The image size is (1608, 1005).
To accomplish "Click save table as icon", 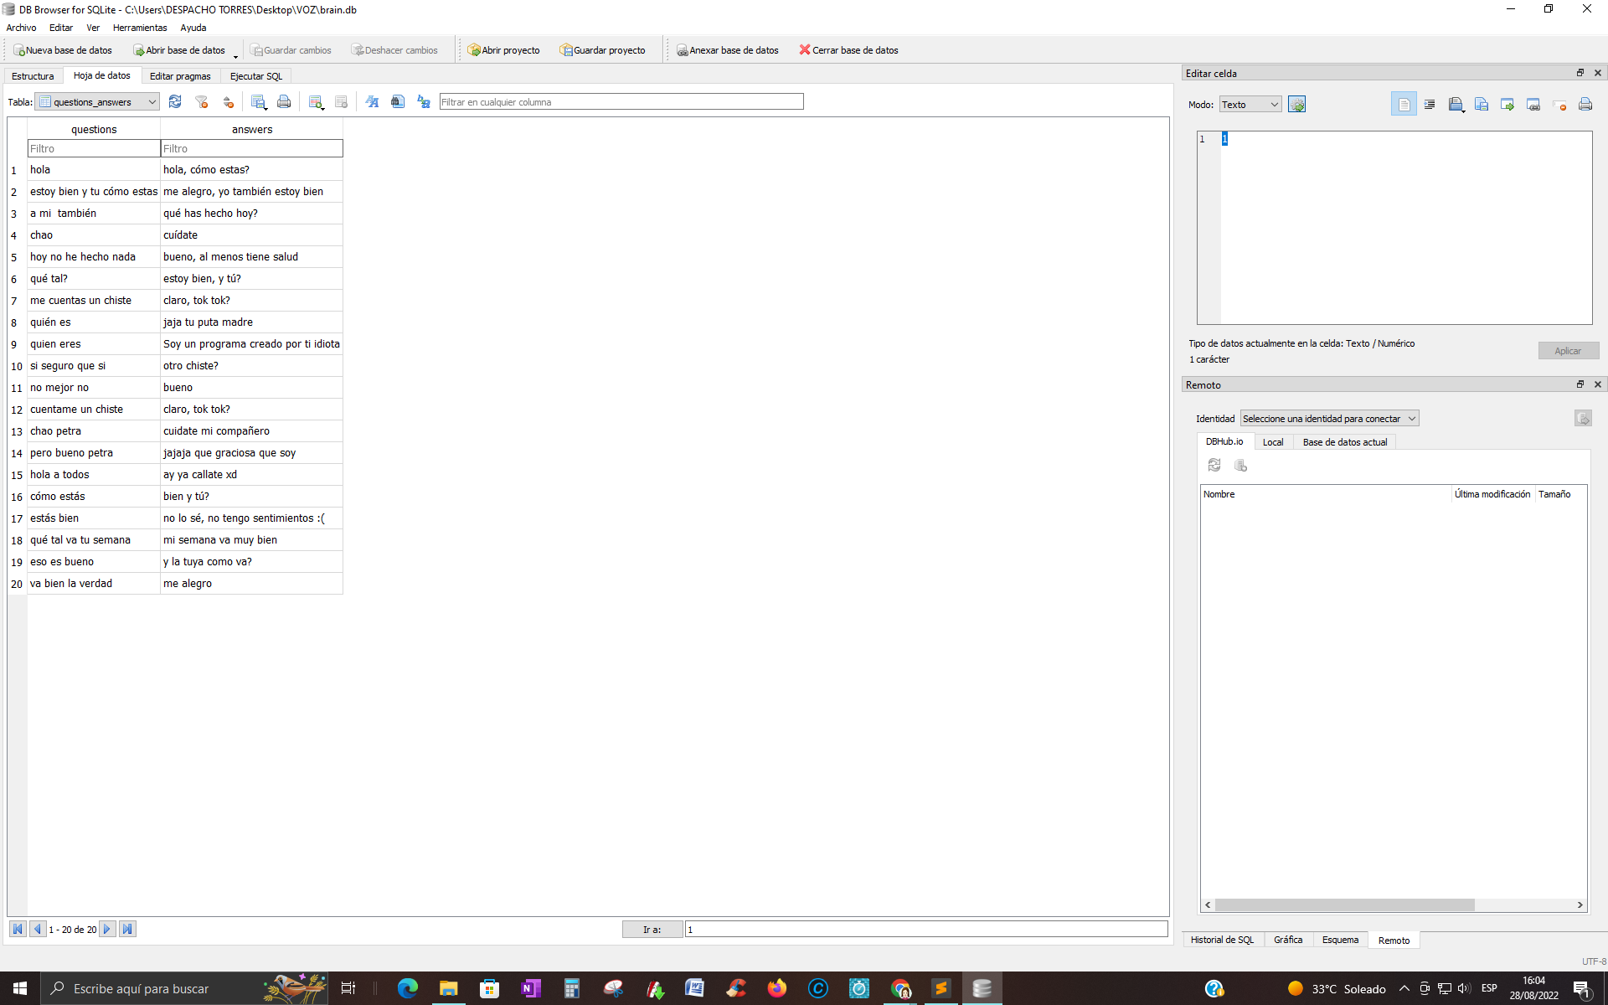I will pos(259,101).
